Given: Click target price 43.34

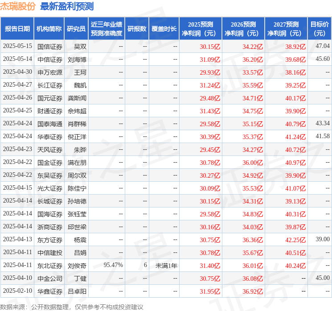Looking at the screenshot, I should tap(323, 123).
